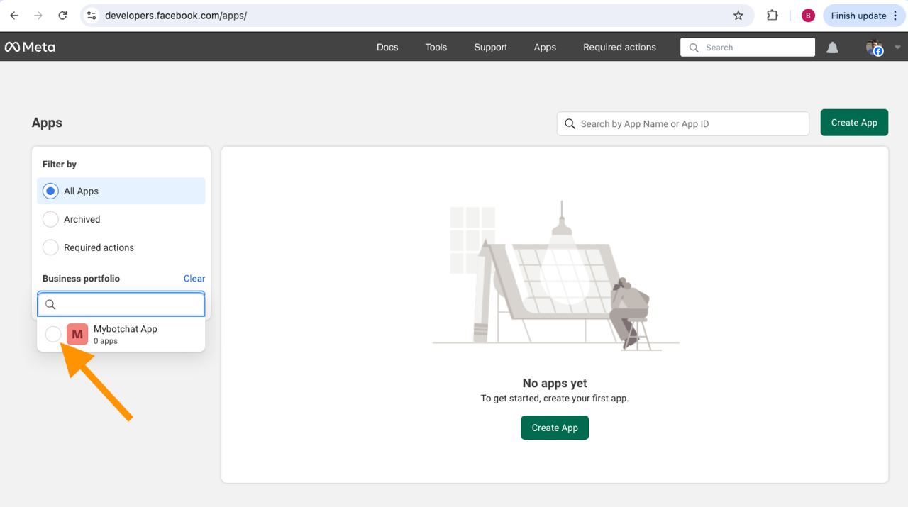This screenshot has width=908, height=507.
Task: Select the Required actions radio filter
Action: tap(50, 248)
